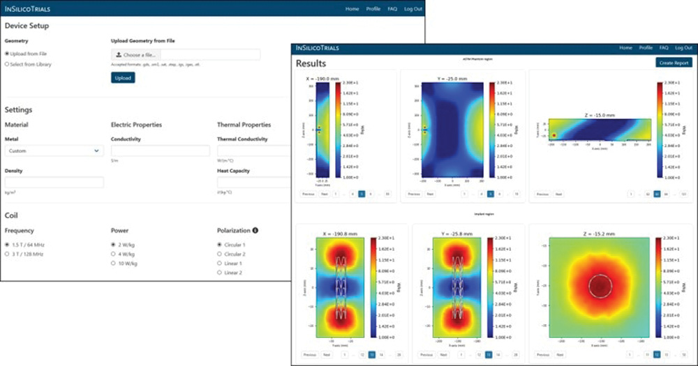Choose Circular 2 polarization
Screen dimensions: 698x366
pyautogui.click(x=221, y=254)
